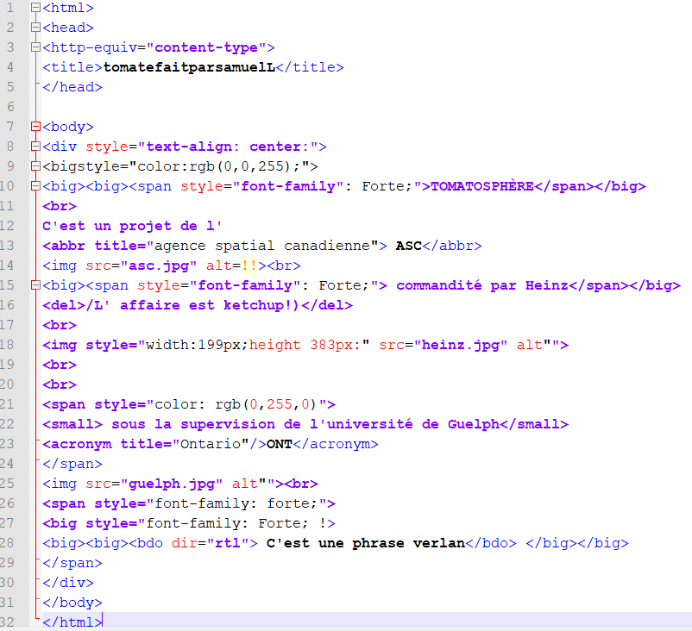Click the <br> tag on line 20
The height and width of the screenshot is (631, 692).
point(60,384)
